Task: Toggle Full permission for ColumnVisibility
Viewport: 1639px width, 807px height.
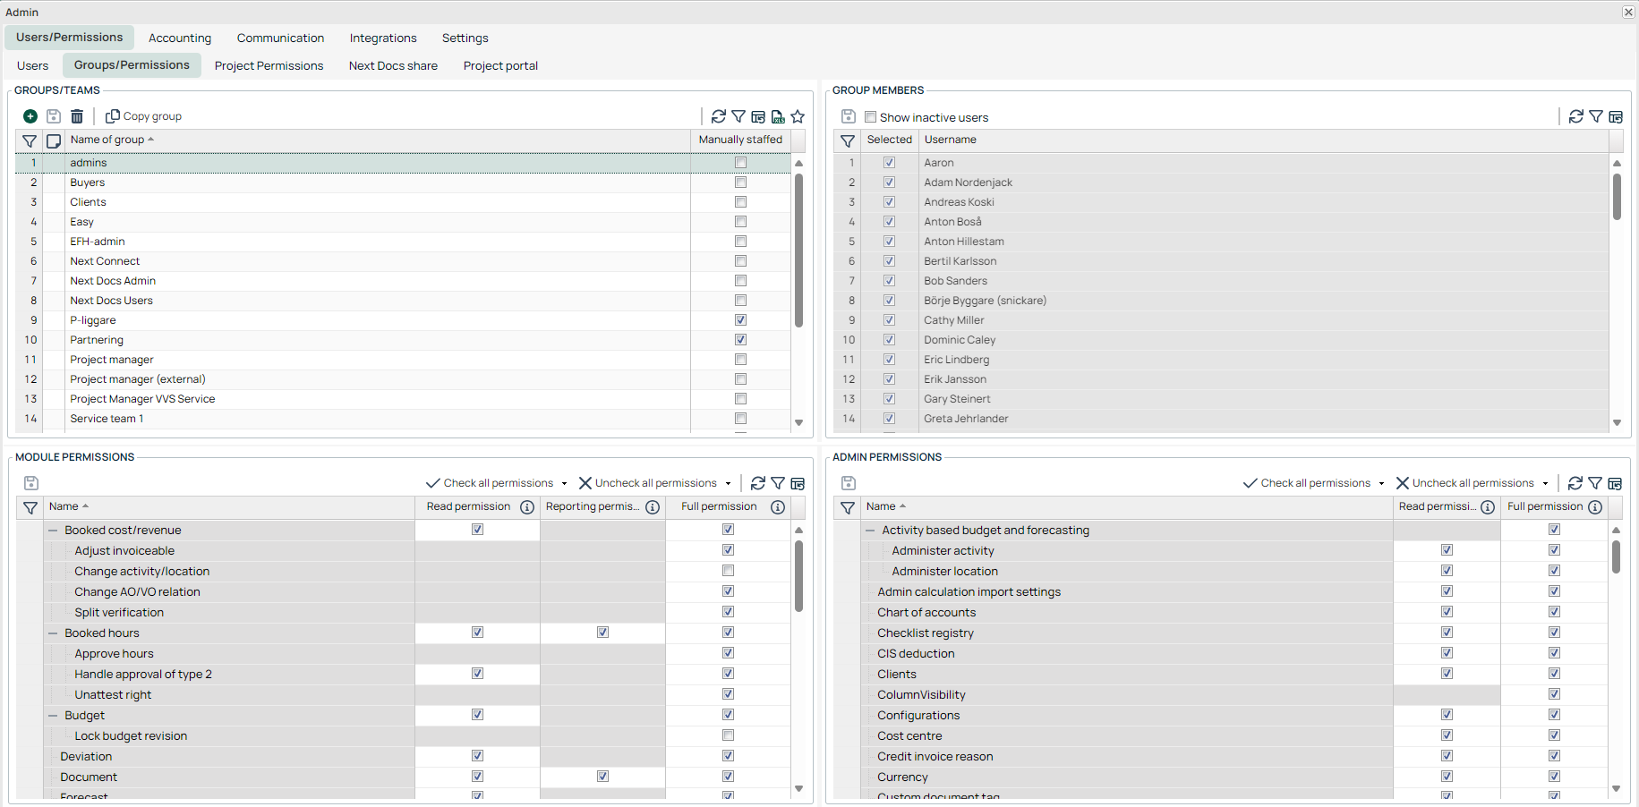Action: pos(1554,694)
